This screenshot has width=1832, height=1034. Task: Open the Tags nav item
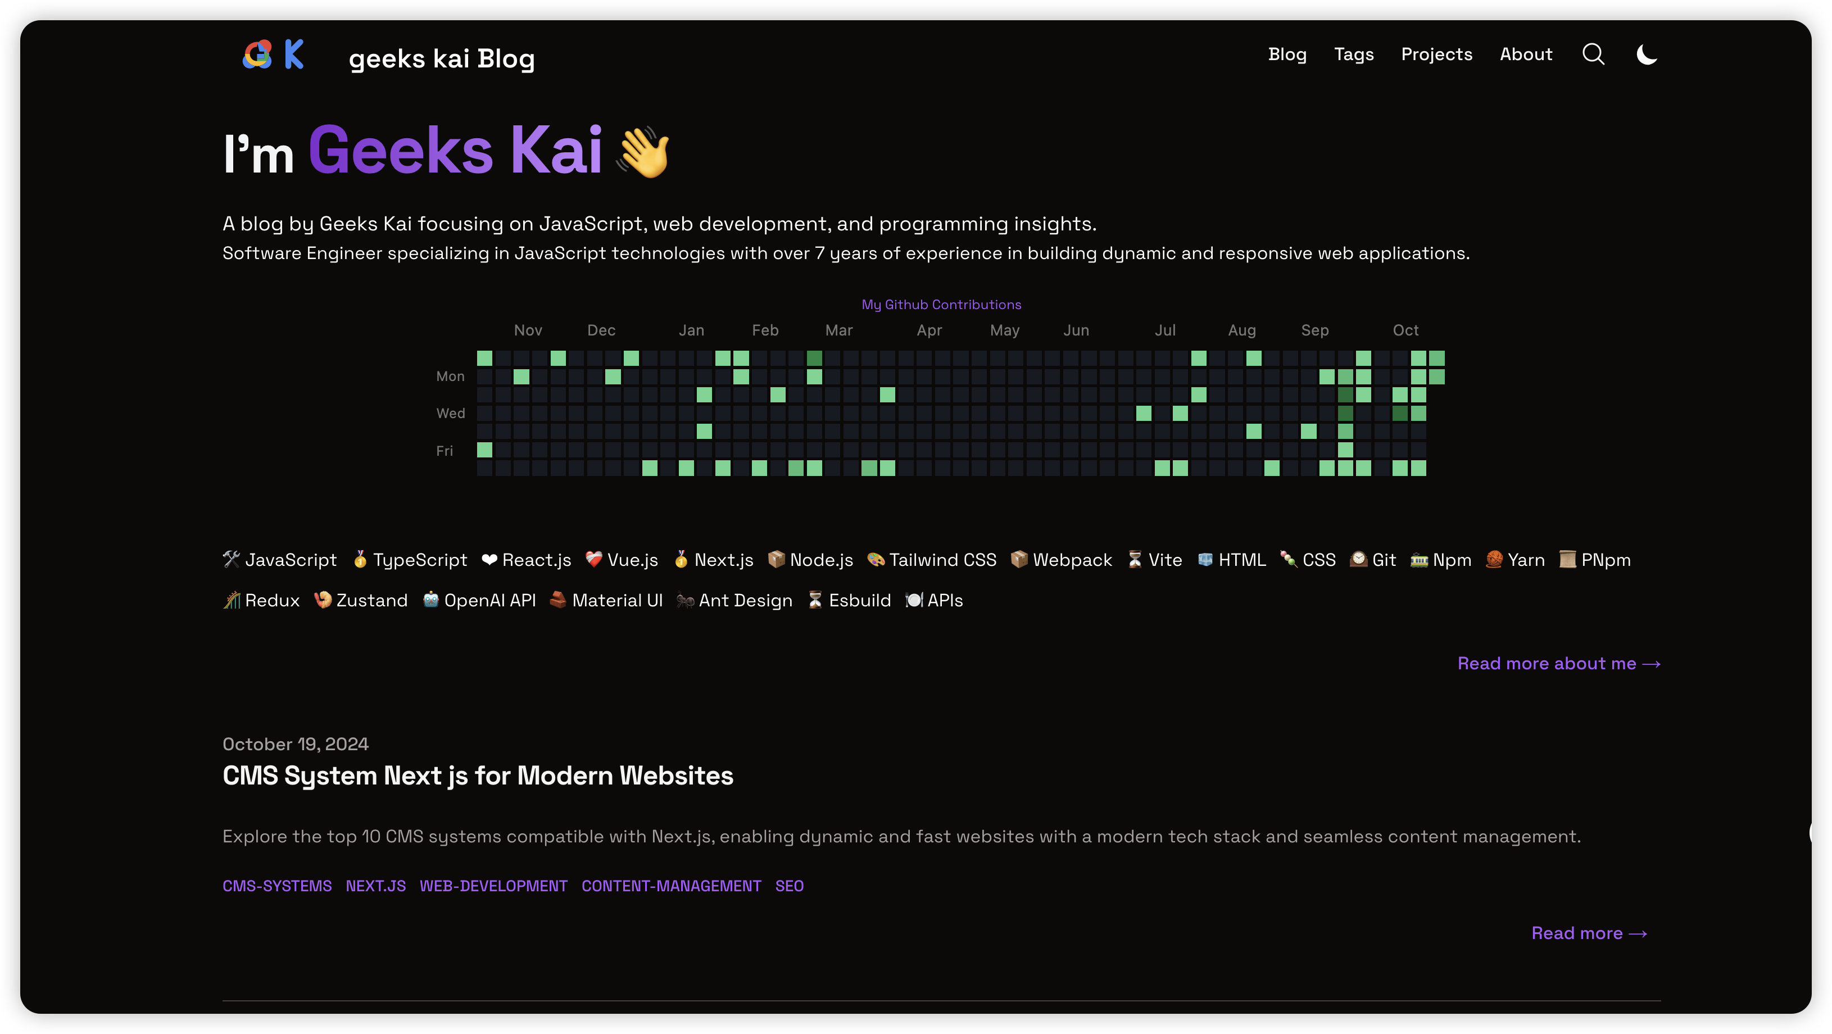point(1353,55)
